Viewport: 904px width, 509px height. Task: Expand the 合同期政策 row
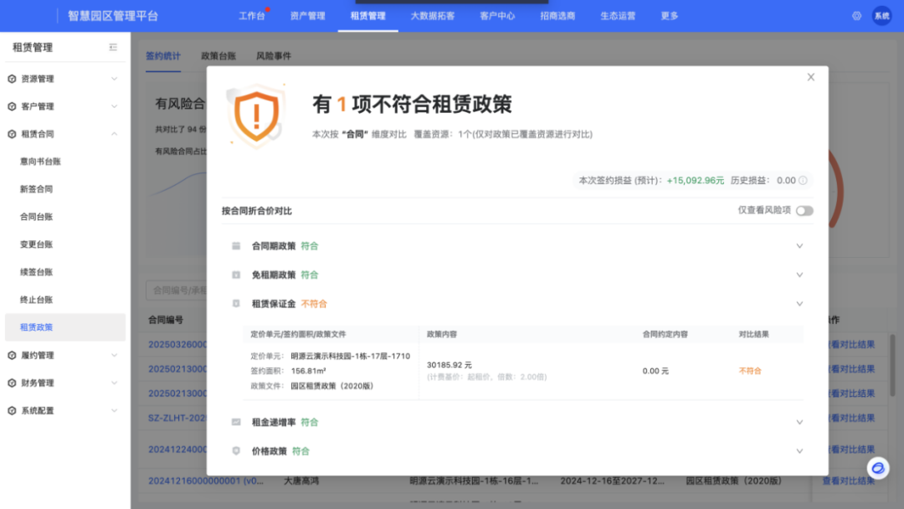coord(799,246)
